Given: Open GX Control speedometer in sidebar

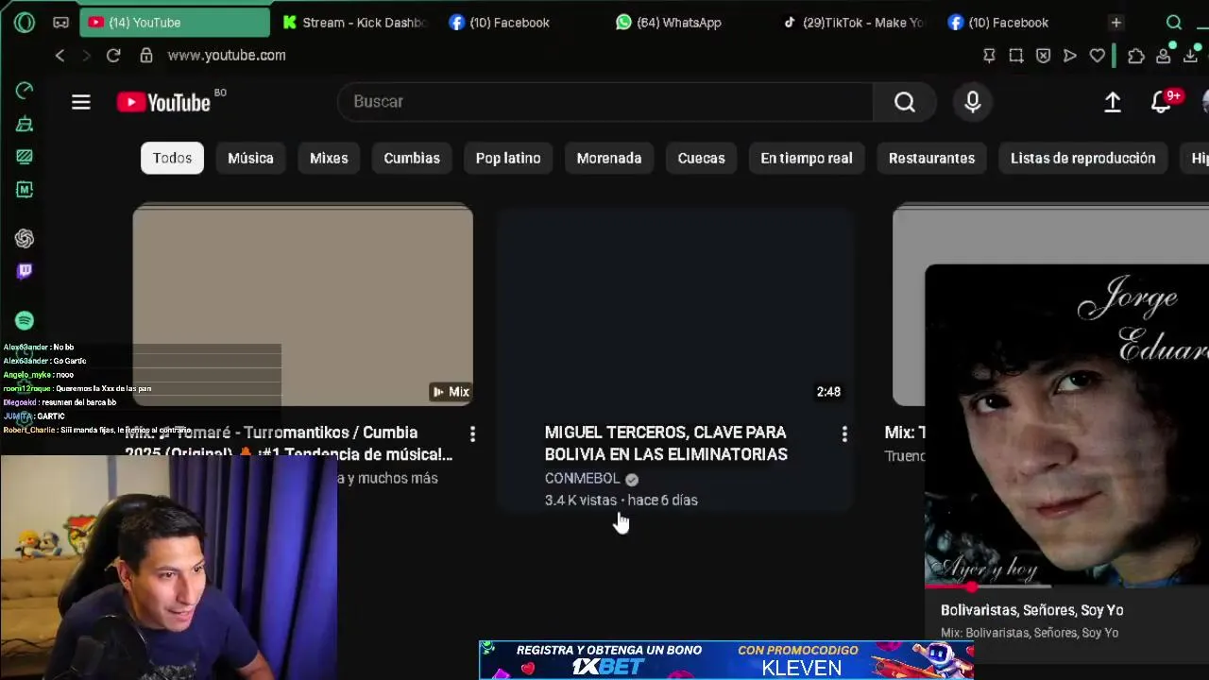Looking at the screenshot, I should (25, 91).
